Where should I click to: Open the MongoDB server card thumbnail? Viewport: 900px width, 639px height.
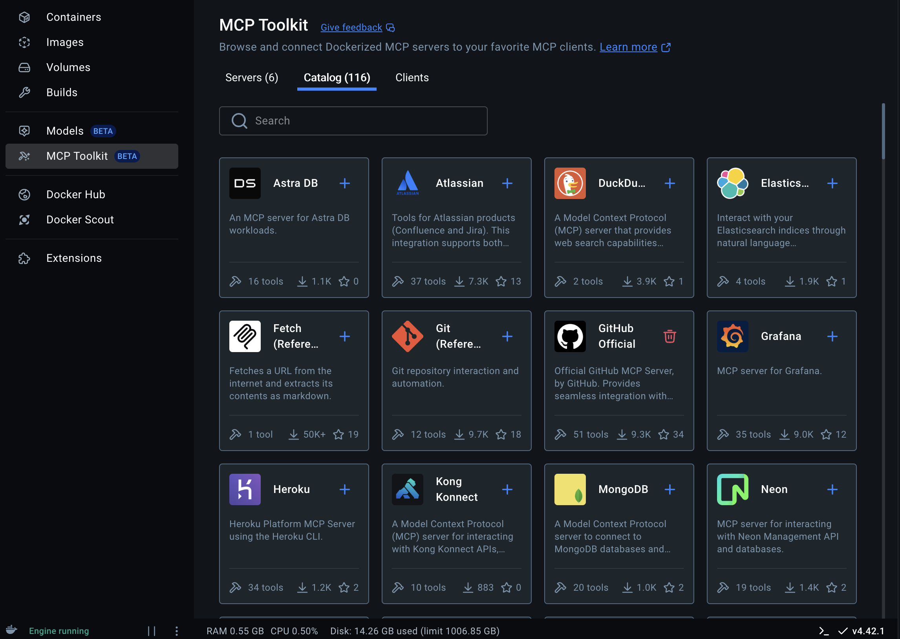point(569,489)
